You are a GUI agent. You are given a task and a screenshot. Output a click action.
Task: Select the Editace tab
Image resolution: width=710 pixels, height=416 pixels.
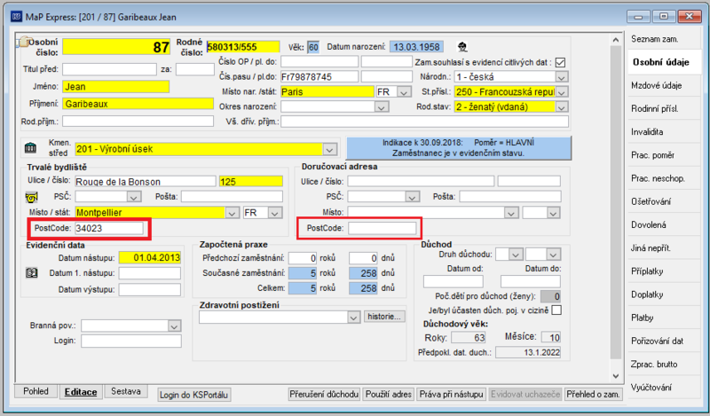pyautogui.click(x=81, y=392)
